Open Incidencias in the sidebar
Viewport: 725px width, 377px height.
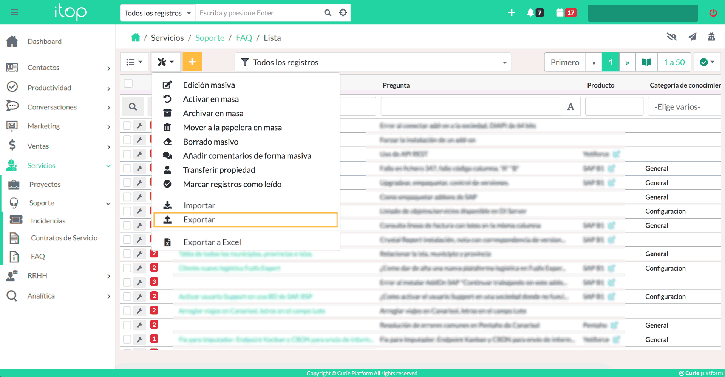(48, 221)
